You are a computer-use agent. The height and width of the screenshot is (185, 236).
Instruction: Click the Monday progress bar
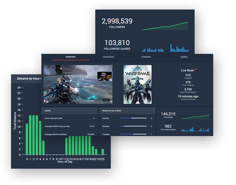tap(133, 126)
